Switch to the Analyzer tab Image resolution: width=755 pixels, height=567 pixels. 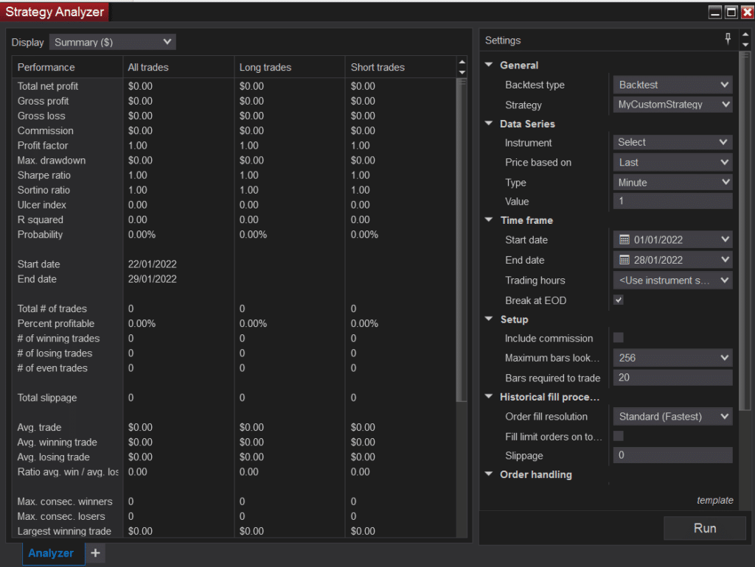pyautogui.click(x=51, y=552)
